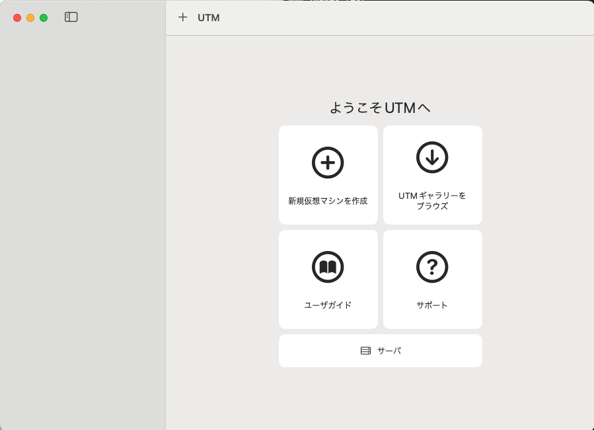Click the UTM ギャラリーをブラウズ text label

432,200
